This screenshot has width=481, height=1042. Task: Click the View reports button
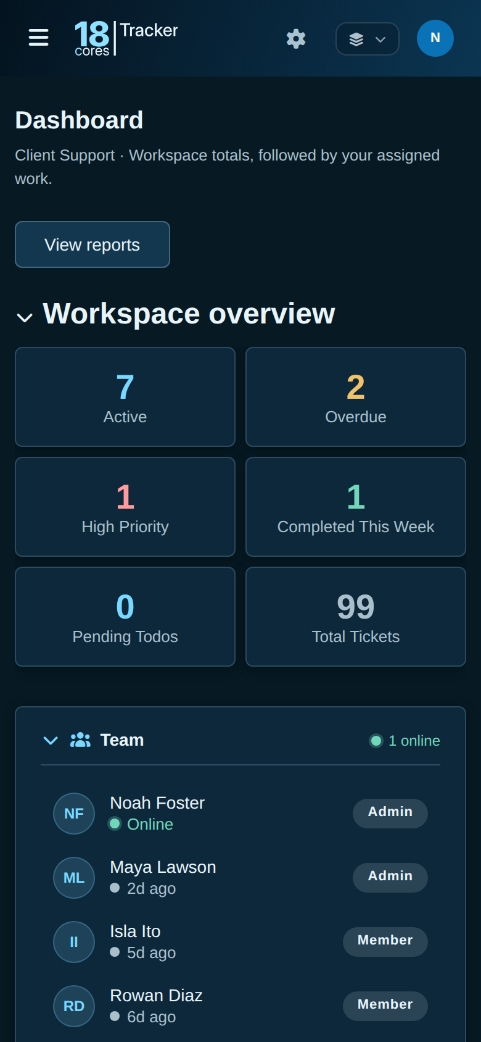(92, 244)
